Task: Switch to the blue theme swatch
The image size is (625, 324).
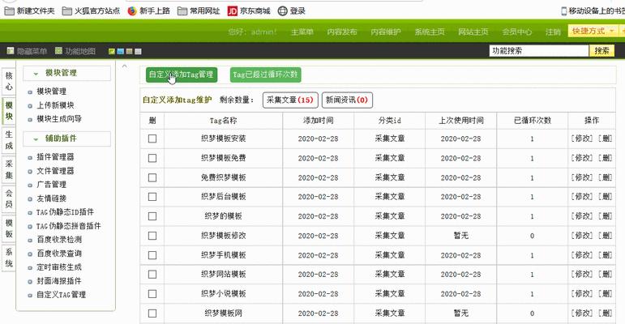Action: pyautogui.click(x=120, y=51)
